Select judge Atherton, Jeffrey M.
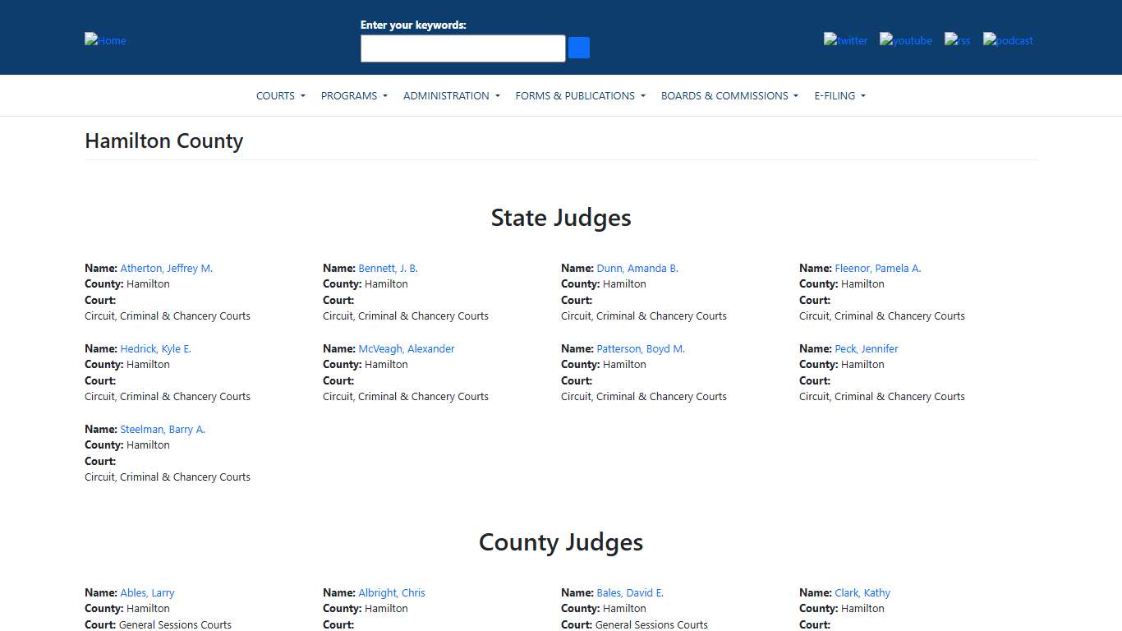The width and height of the screenshot is (1122, 631). 167,268
